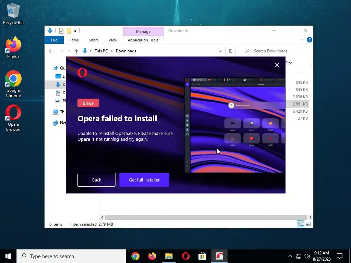
Task: Click the Properties icon in quick access toolbar
Action: (61, 31)
